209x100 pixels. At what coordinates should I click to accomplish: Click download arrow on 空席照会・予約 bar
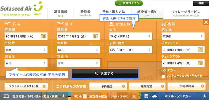(x=63, y=96)
